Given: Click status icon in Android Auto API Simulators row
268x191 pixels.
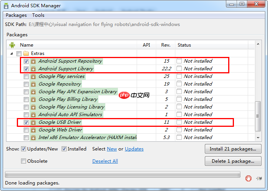Looking at the screenshot, I should (x=179, y=115).
